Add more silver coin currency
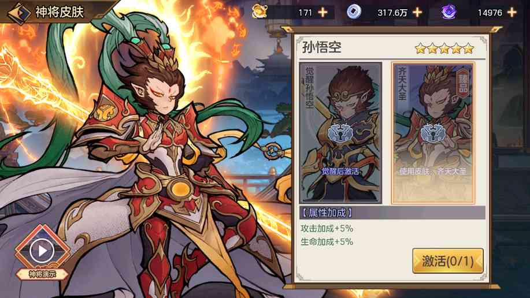The image size is (530, 298). [417, 13]
